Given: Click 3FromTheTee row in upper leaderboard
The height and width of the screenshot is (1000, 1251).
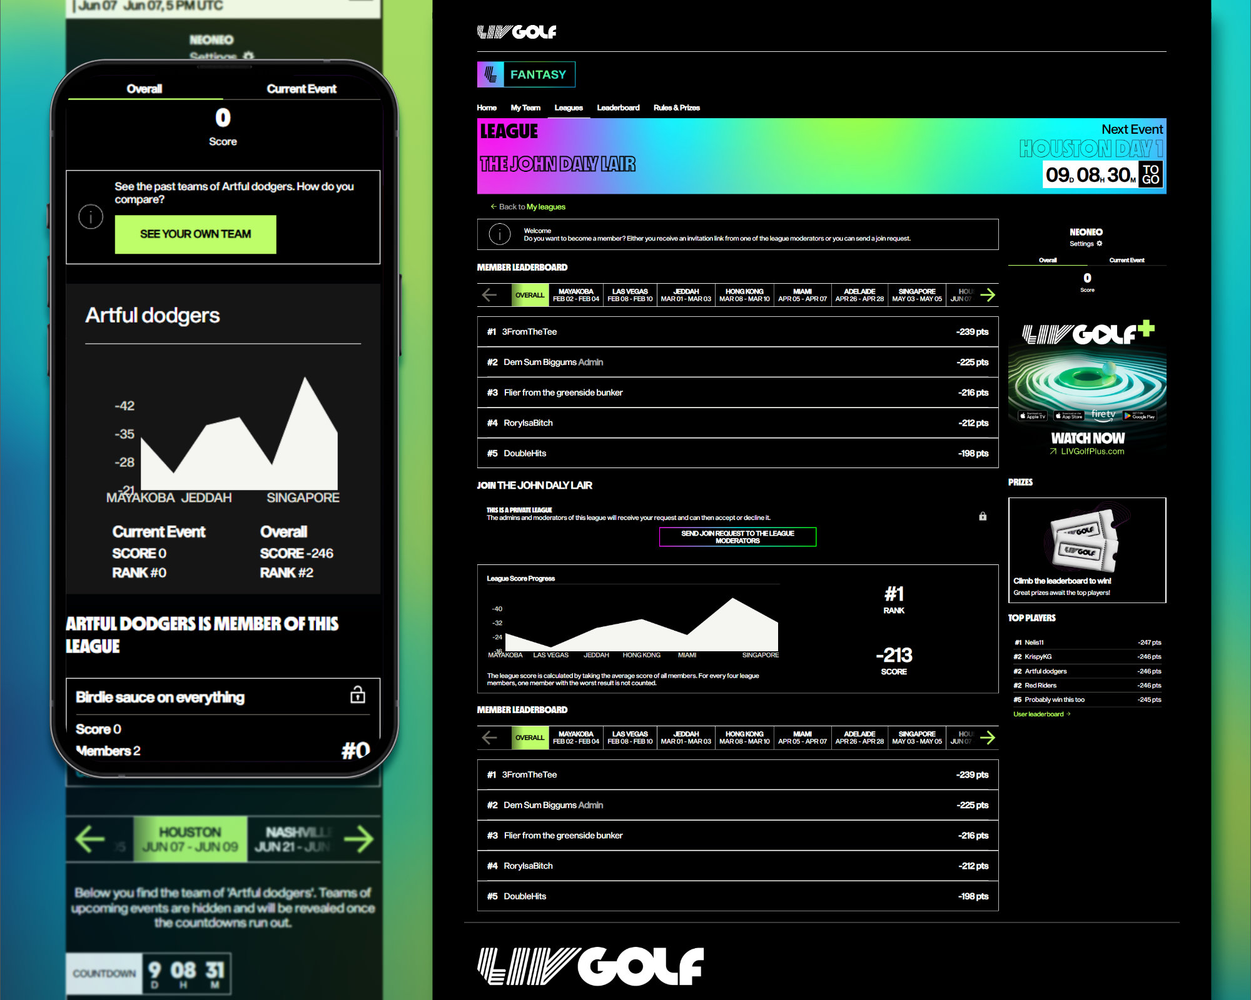Looking at the screenshot, I should click(737, 332).
